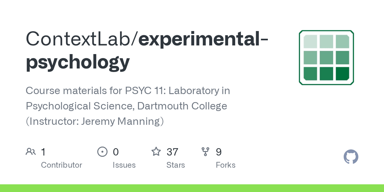This screenshot has width=384, height=192.
Task: Open the Forks label link
Action: pos(226,165)
